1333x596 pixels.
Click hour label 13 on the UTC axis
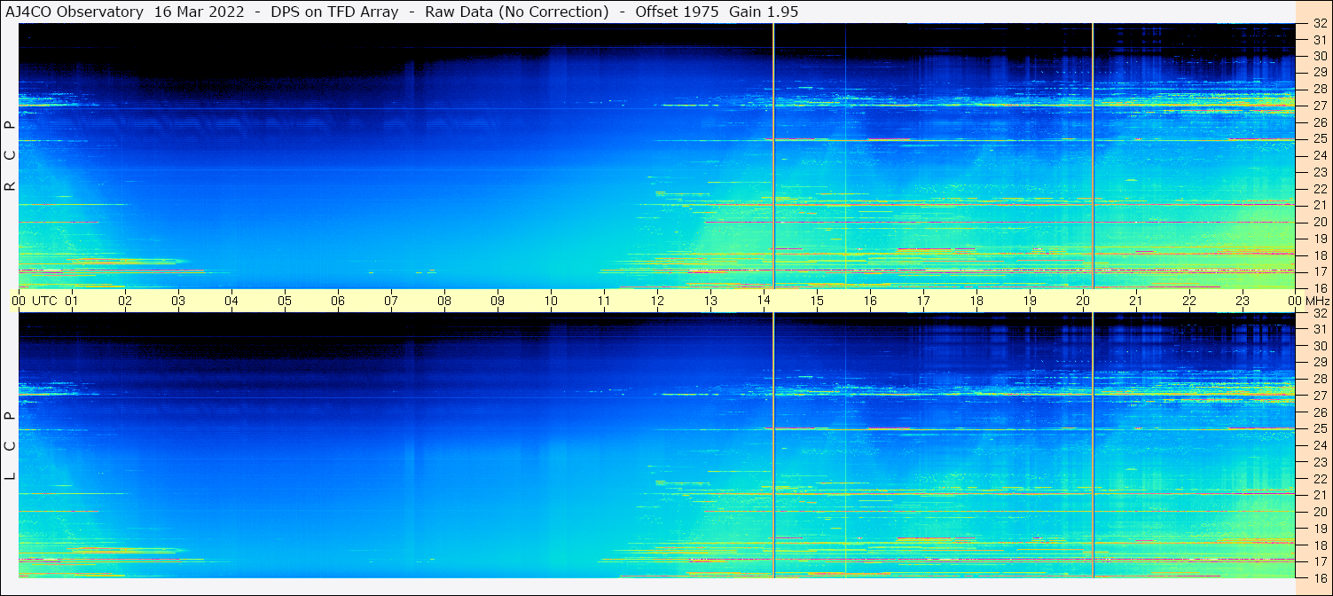(x=710, y=301)
